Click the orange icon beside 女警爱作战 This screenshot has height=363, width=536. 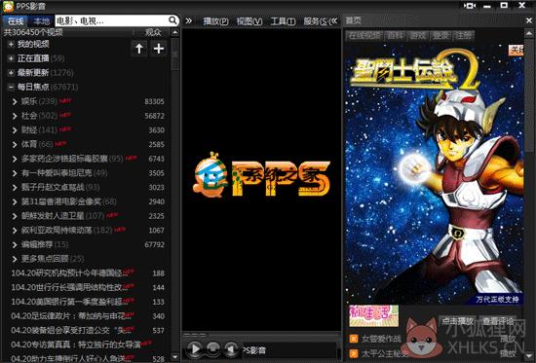[354, 339]
